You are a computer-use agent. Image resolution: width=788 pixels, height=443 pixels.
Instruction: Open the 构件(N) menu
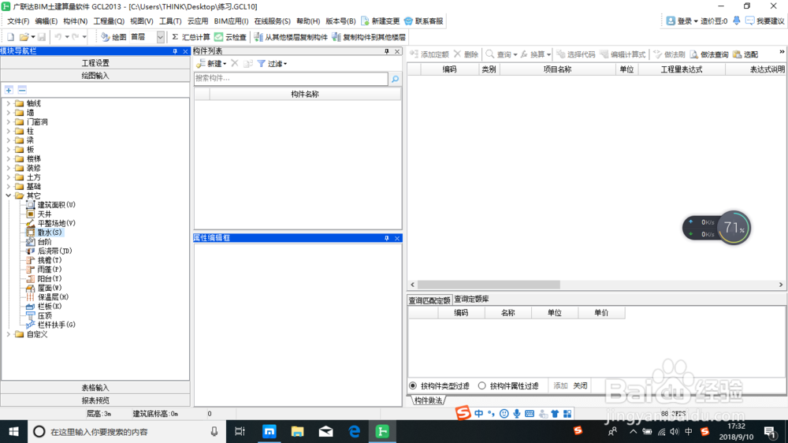click(x=76, y=21)
